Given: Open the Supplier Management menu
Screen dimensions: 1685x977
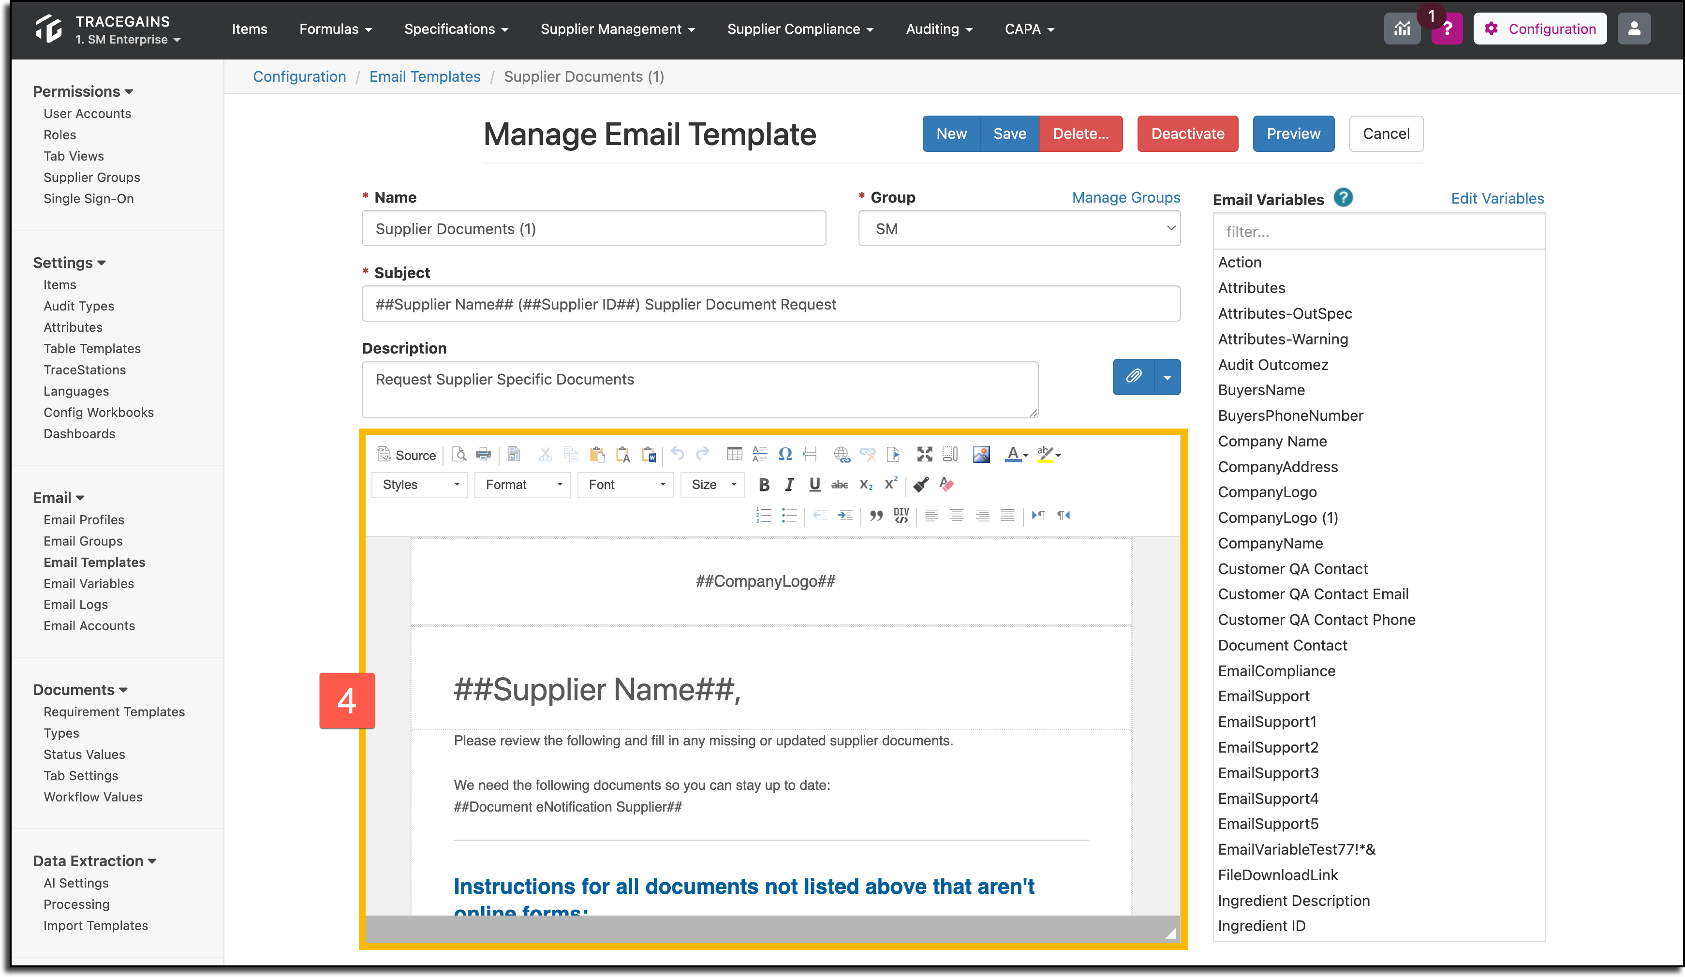Looking at the screenshot, I should click(618, 29).
